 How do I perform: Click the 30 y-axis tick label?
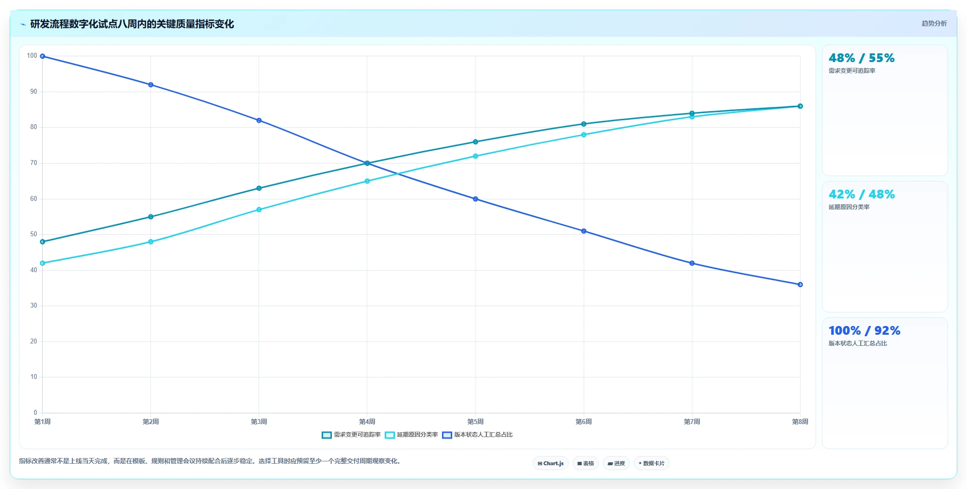(33, 306)
